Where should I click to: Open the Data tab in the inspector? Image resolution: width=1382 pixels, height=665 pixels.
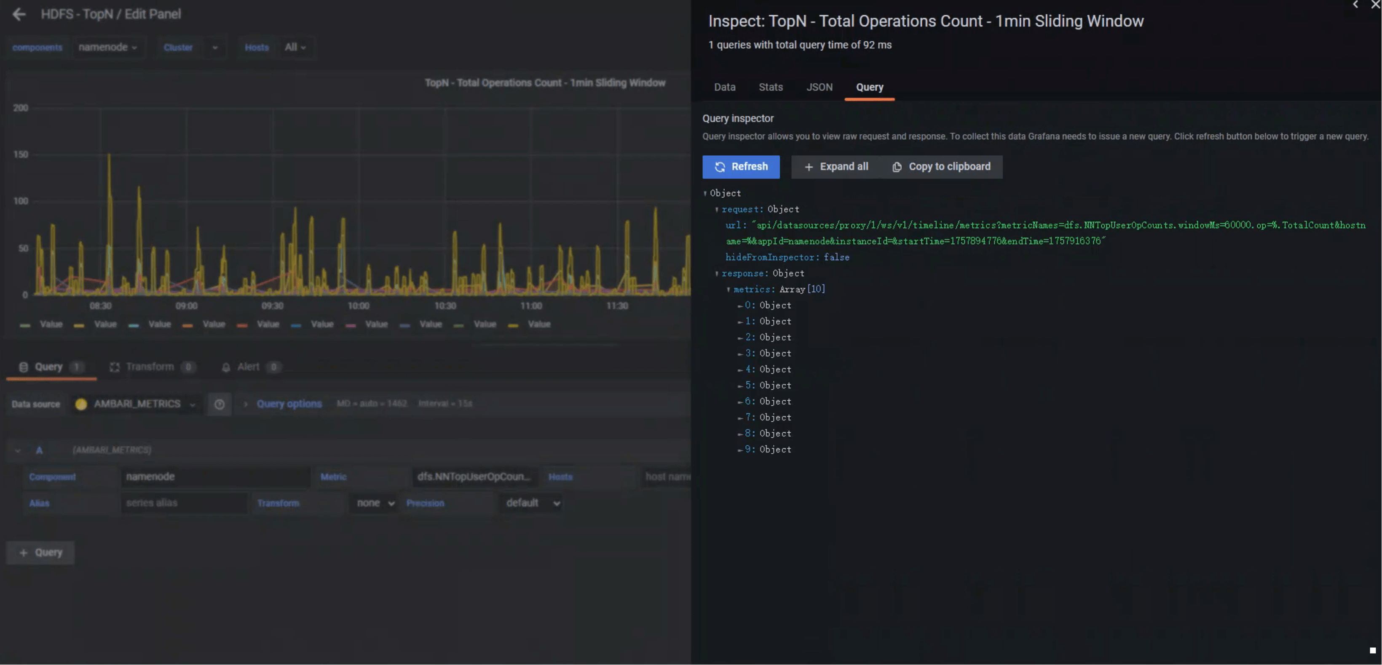point(724,87)
